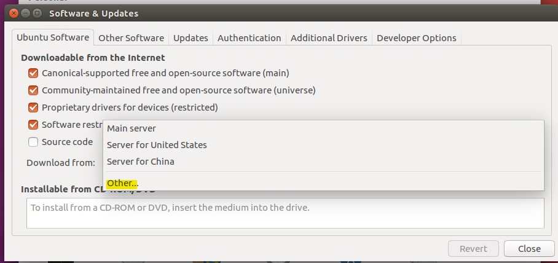Click the Revert button
558x263 pixels.
click(473, 249)
